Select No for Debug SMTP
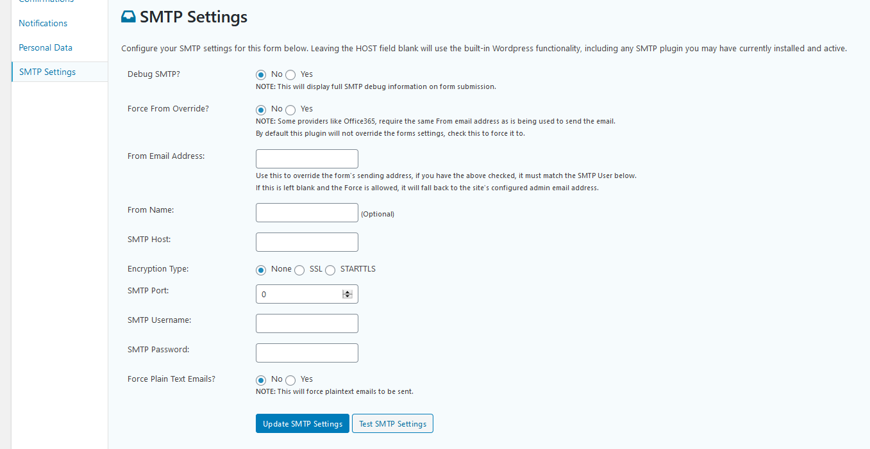 click(261, 75)
